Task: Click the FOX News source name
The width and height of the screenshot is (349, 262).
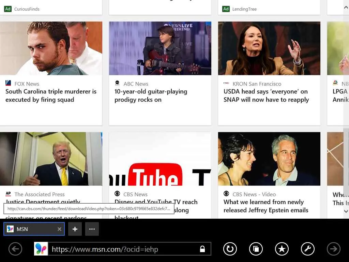Action: tap(27, 84)
